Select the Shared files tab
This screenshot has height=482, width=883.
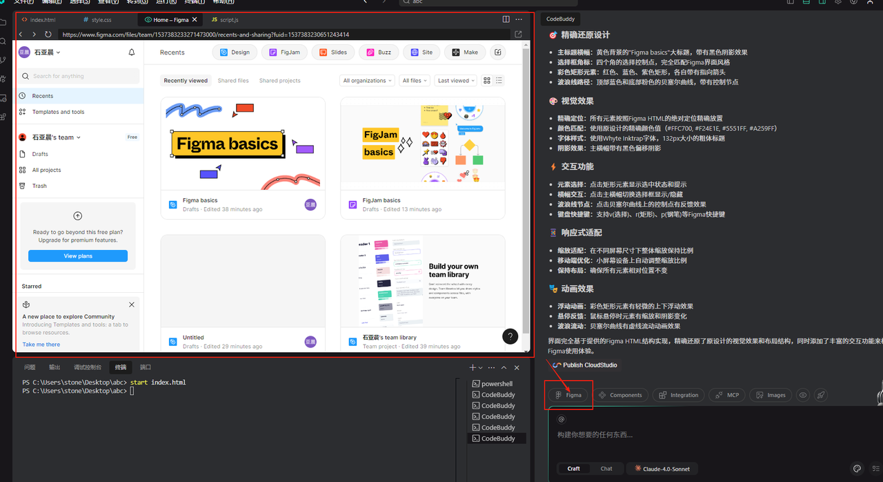coord(233,81)
